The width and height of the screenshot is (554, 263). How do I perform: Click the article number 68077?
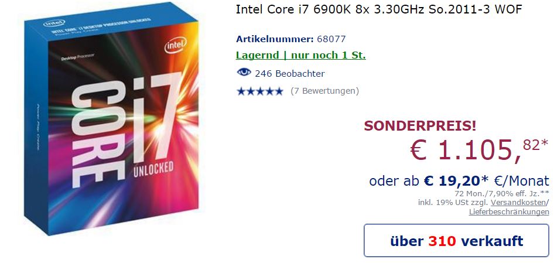point(331,39)
